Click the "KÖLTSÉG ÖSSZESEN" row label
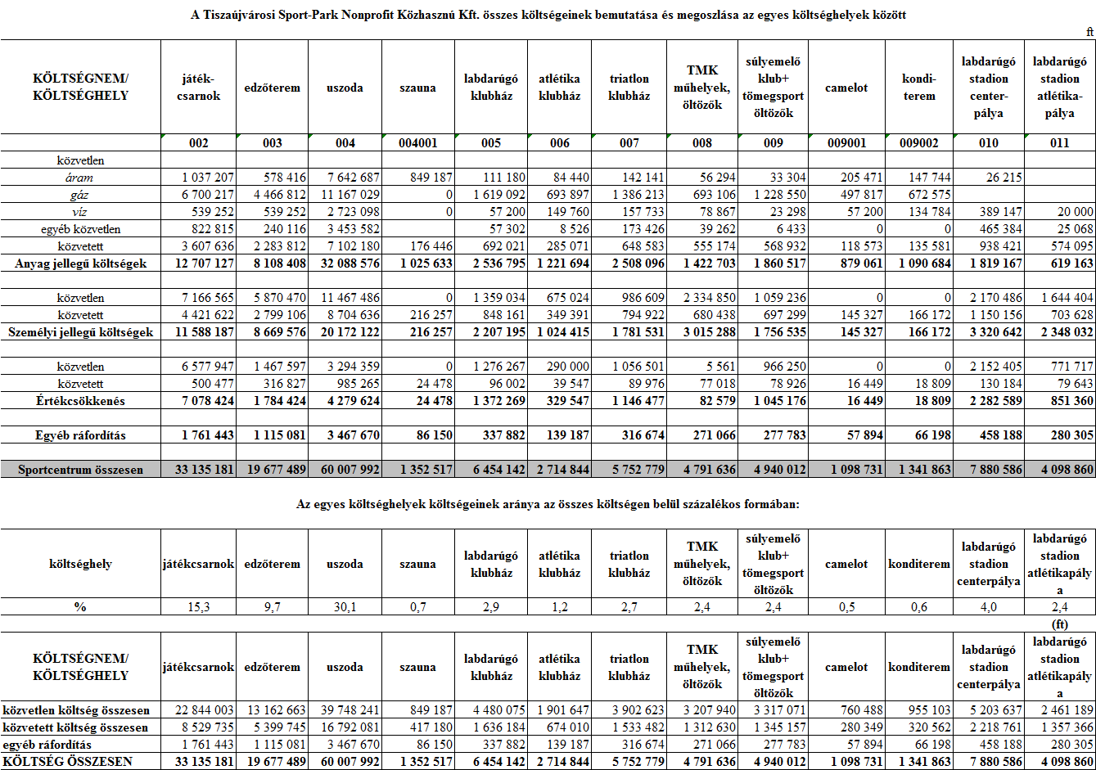The height and width of the screenshot is (770, 1096). pos(67,762)
